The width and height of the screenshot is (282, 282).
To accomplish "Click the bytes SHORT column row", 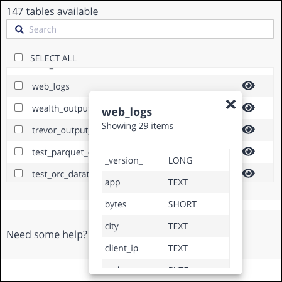I will 166,204.
